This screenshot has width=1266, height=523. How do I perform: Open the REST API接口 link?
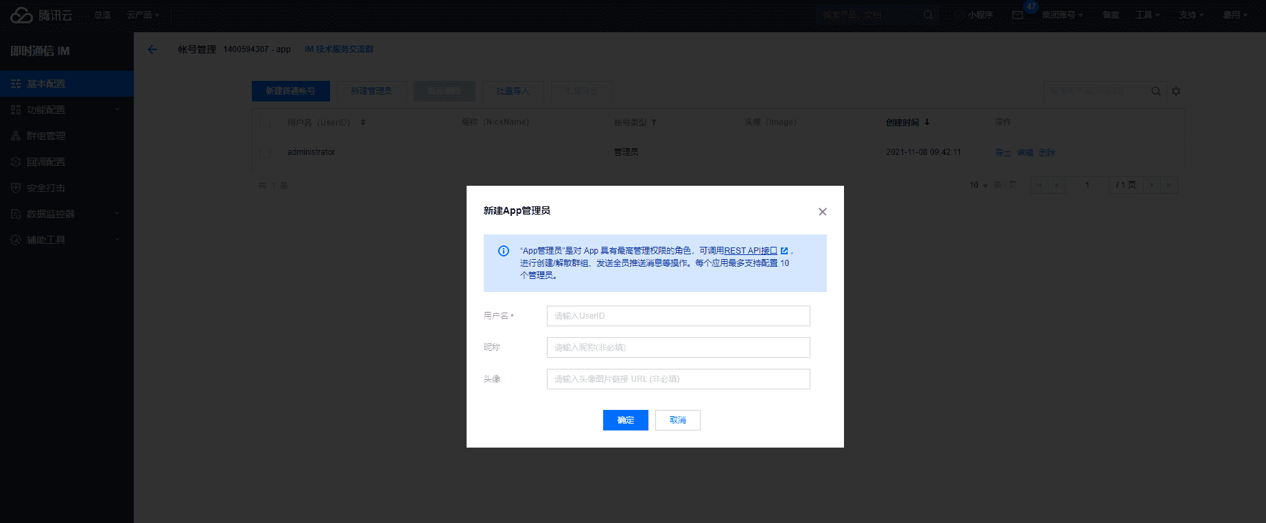click(751, 251)
